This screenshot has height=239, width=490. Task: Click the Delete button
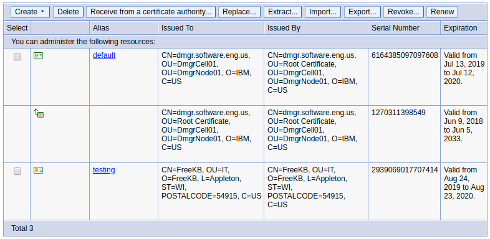[x=68, y=12]
